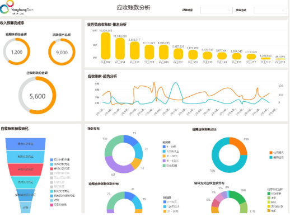
Task: Select the 9,000 circular gauge
Action: coord(62,52)
